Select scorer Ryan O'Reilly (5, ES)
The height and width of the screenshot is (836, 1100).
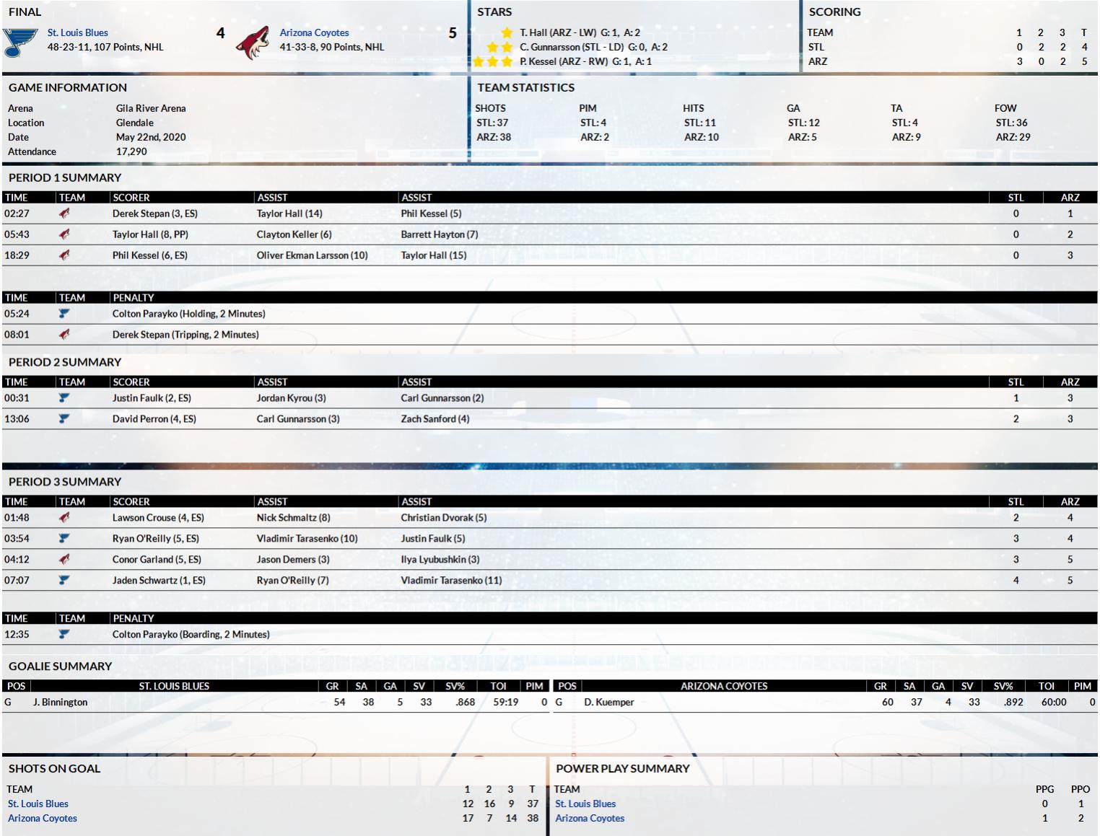coord(156,539)
